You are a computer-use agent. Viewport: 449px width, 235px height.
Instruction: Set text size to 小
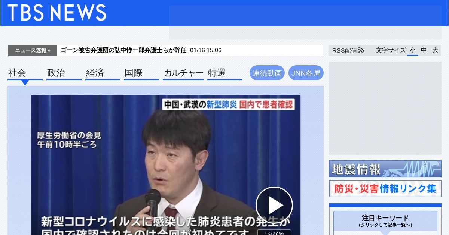pos(413,50)
